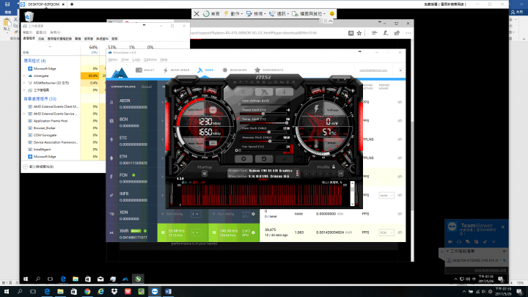
Task: Toggle visibility eye for AEON row
Action: [x=400, y=102]
